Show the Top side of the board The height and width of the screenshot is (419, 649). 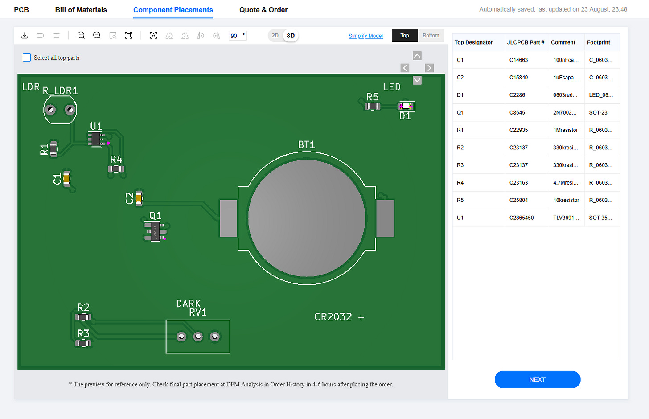coord(405,35)
